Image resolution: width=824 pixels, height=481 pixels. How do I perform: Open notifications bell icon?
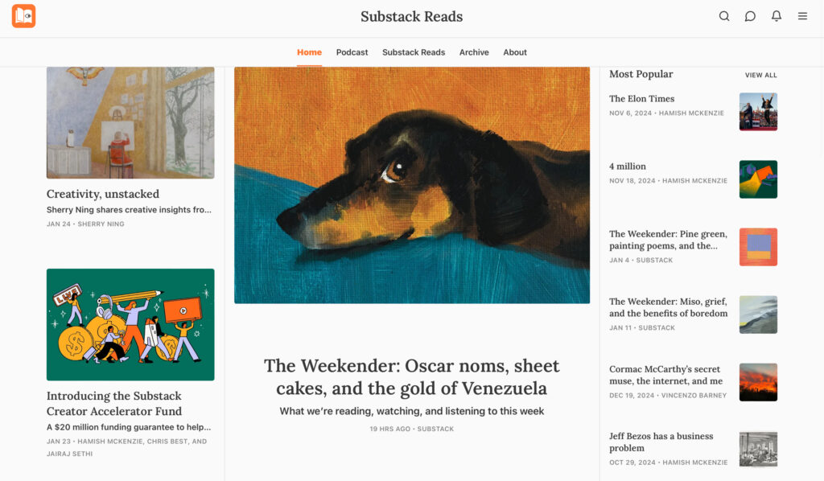[777, 16]
